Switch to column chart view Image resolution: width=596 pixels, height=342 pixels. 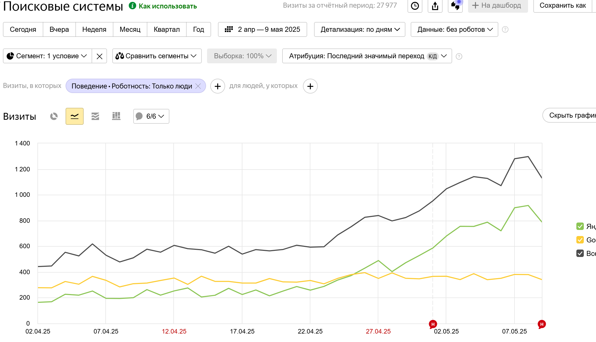116,116
